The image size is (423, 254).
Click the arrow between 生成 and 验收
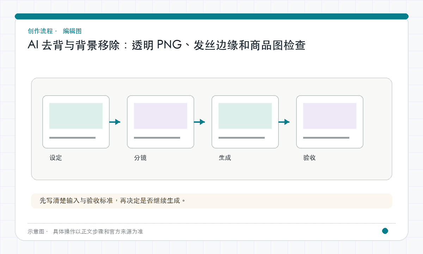pos(284,122)
